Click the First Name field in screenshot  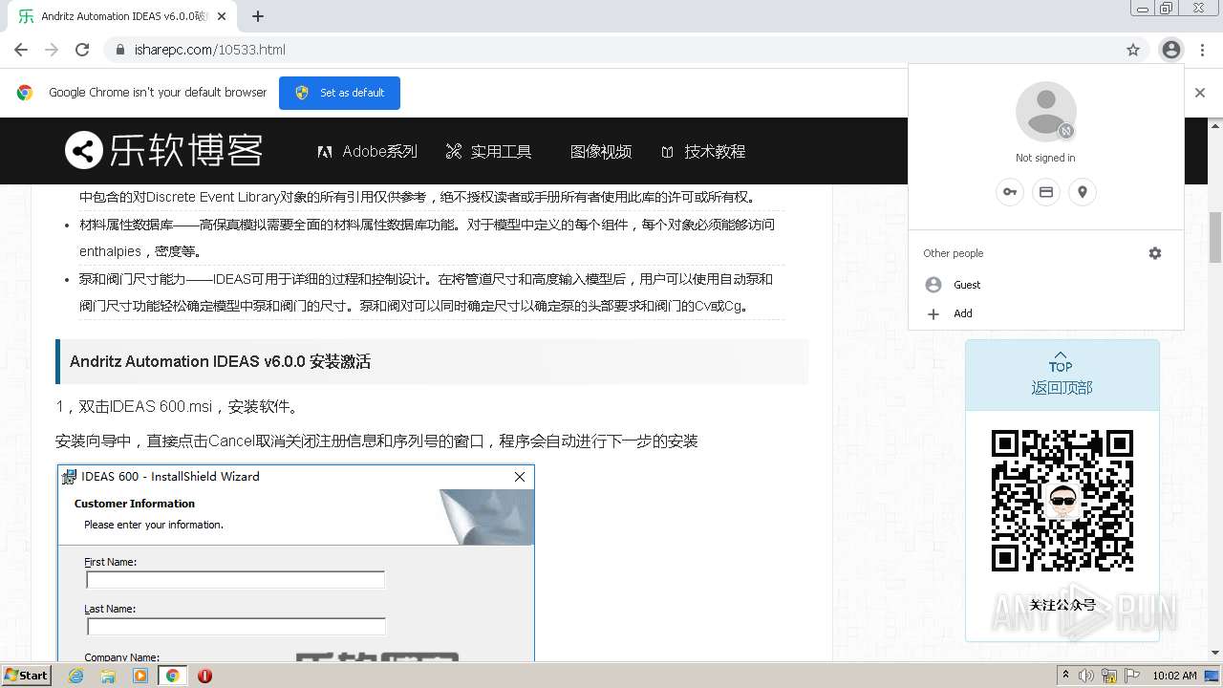click(x=235, y=579)
